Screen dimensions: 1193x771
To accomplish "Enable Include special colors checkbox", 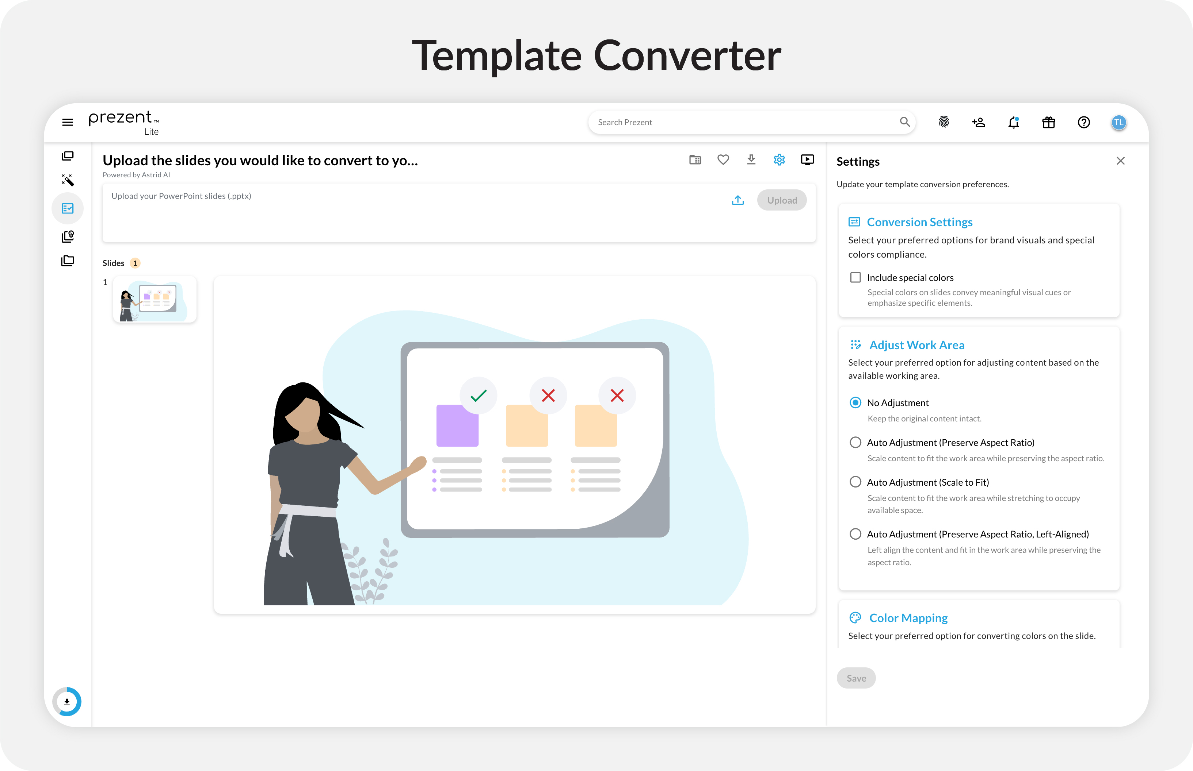I will [855, 277].
